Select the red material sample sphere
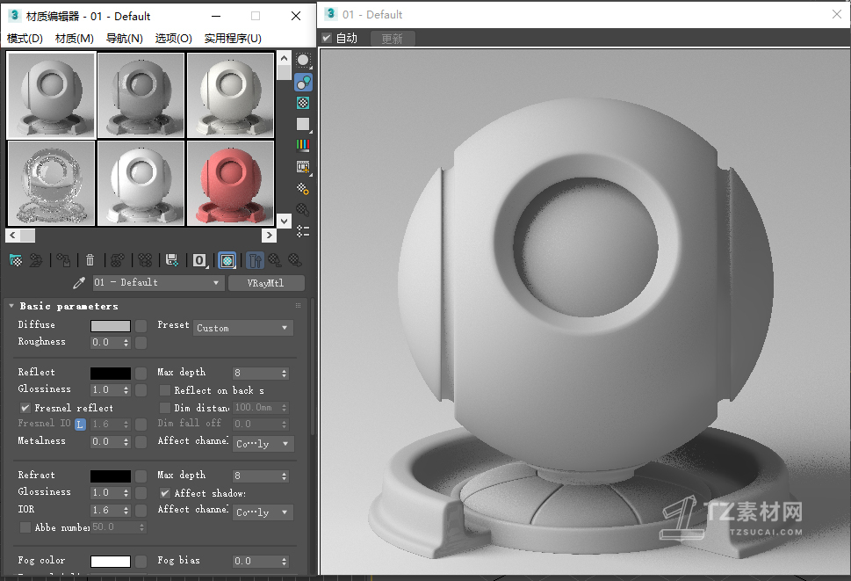851x581 pixels. (x=230, y=183)
